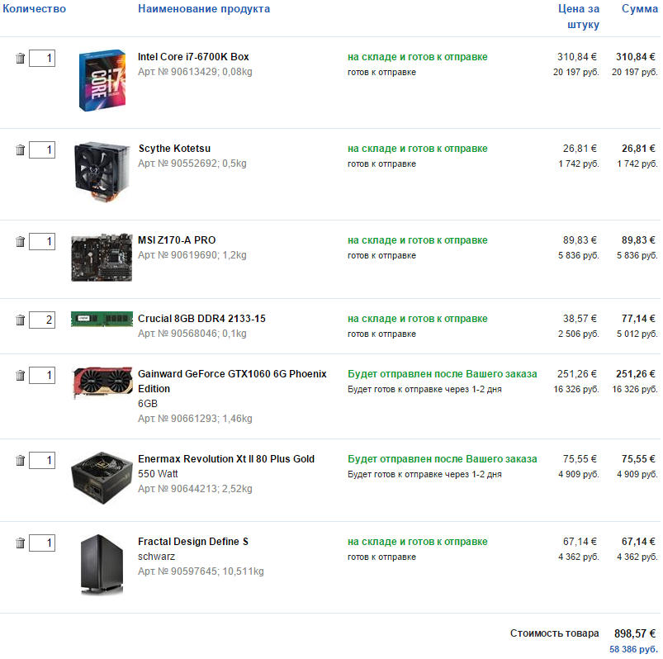The image size is (663, 659).
Task: Open Scythe Kotetsu product page
Action: (173, 149)
